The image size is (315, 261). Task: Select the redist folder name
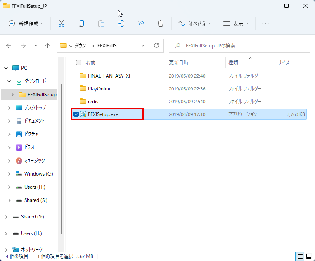94,102
